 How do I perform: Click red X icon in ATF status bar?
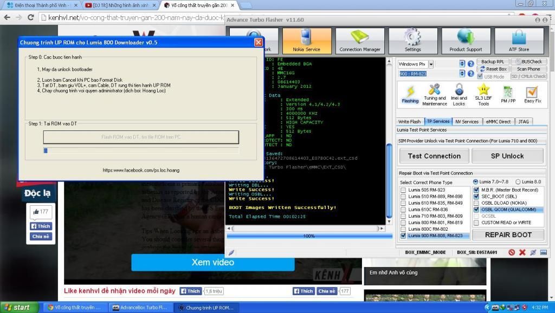tap(522, 252)
